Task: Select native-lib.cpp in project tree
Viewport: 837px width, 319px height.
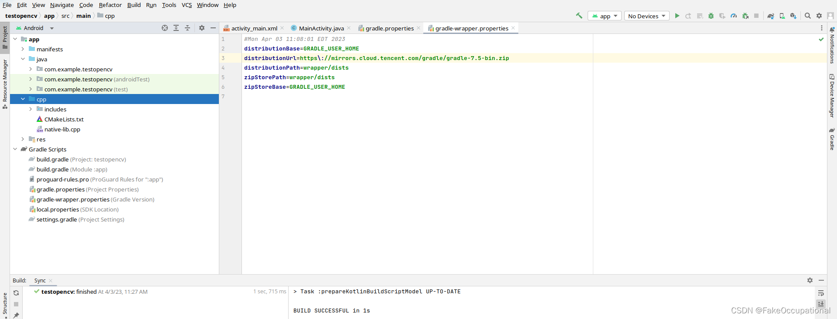Action: click(x=62, y=129)
